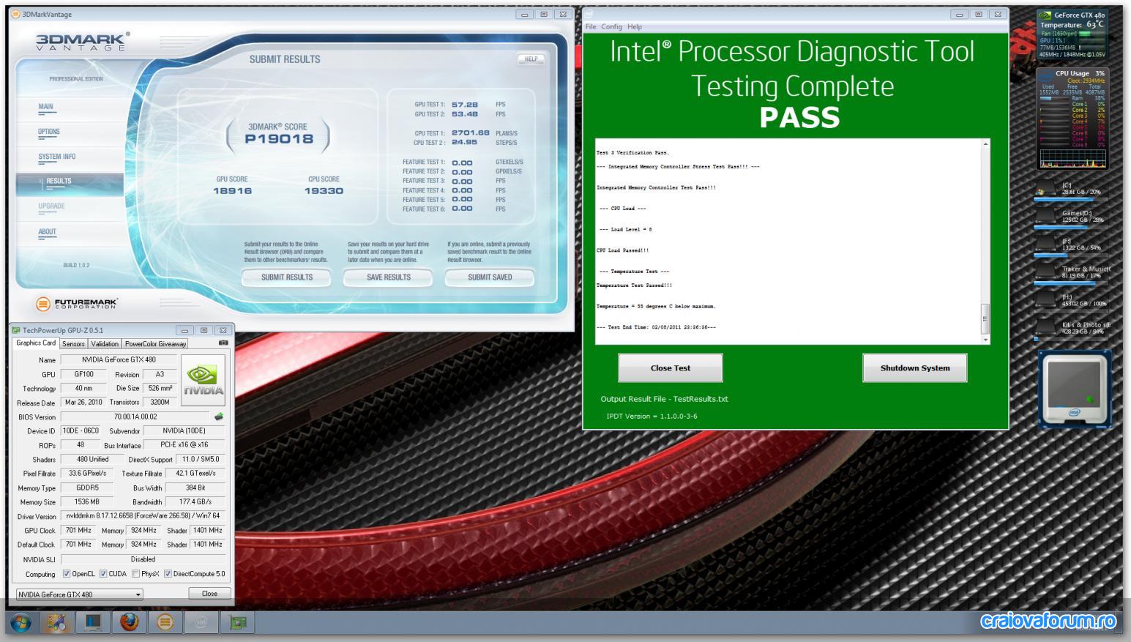Click the GPU score value 18916

pyautogui.click(x=232, y=191)
